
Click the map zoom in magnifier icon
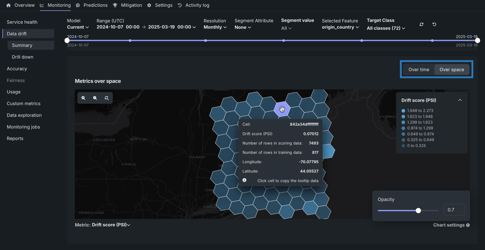84,98
